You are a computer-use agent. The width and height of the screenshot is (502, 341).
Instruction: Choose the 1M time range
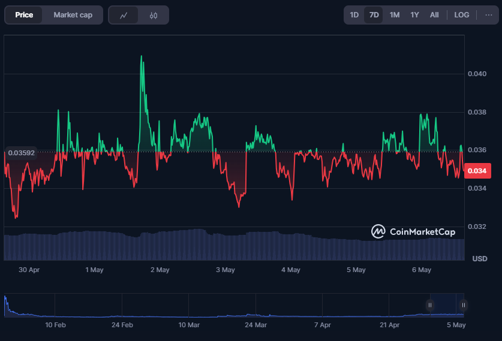point(394,15)
